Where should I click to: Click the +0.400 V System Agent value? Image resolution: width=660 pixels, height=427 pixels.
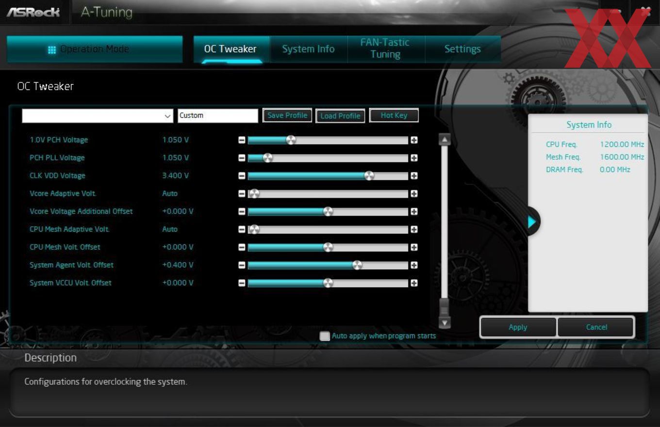pyautogui.click(x=178, y=265)
